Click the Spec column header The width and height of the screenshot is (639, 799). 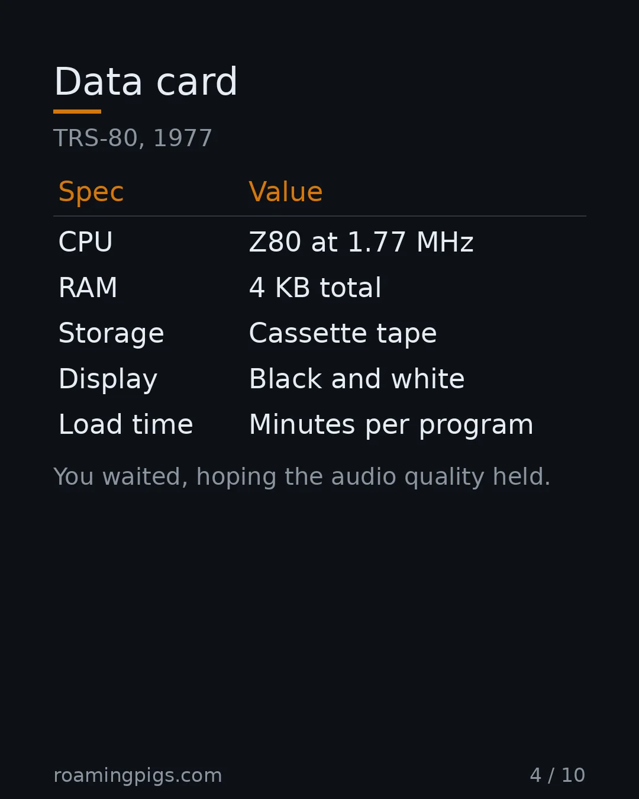(91, 192)
